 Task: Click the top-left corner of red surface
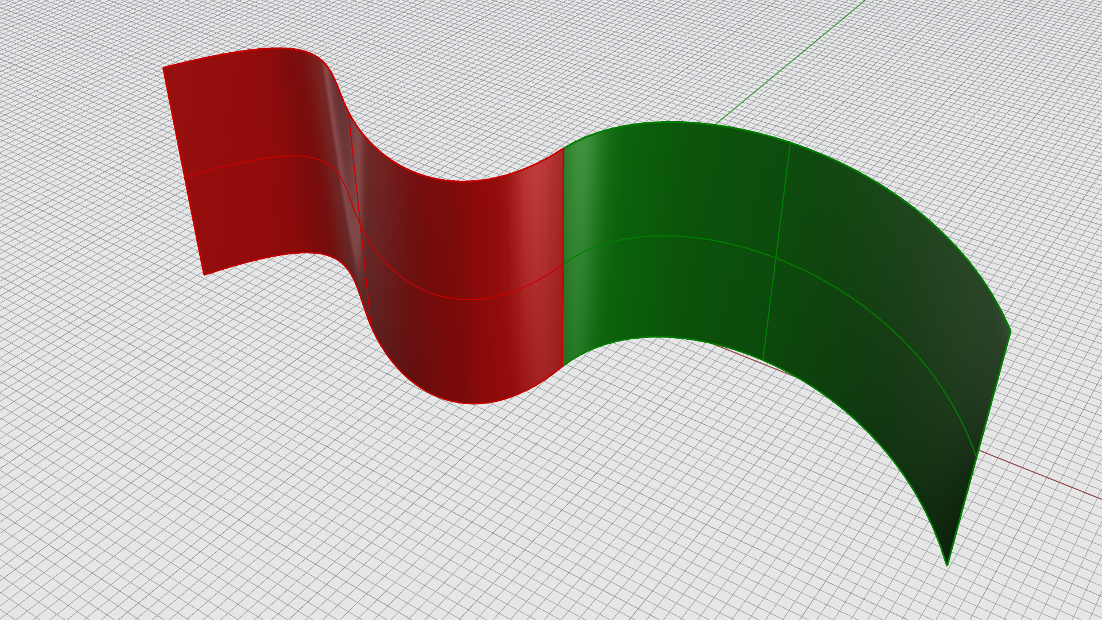pyautogui.click(x=164, y=68)
